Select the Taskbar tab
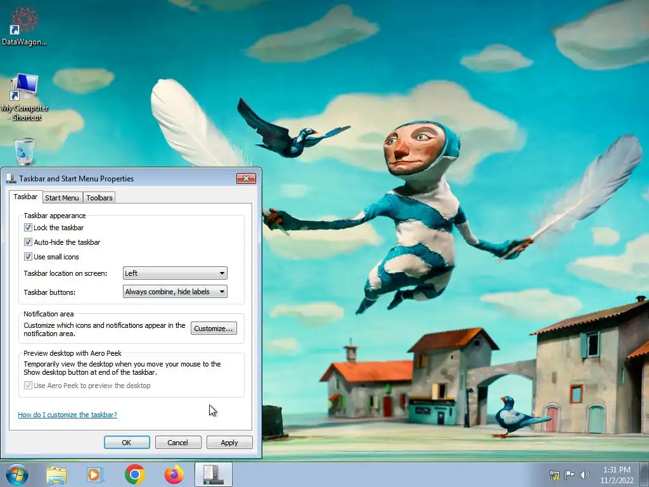 (25, 197)
